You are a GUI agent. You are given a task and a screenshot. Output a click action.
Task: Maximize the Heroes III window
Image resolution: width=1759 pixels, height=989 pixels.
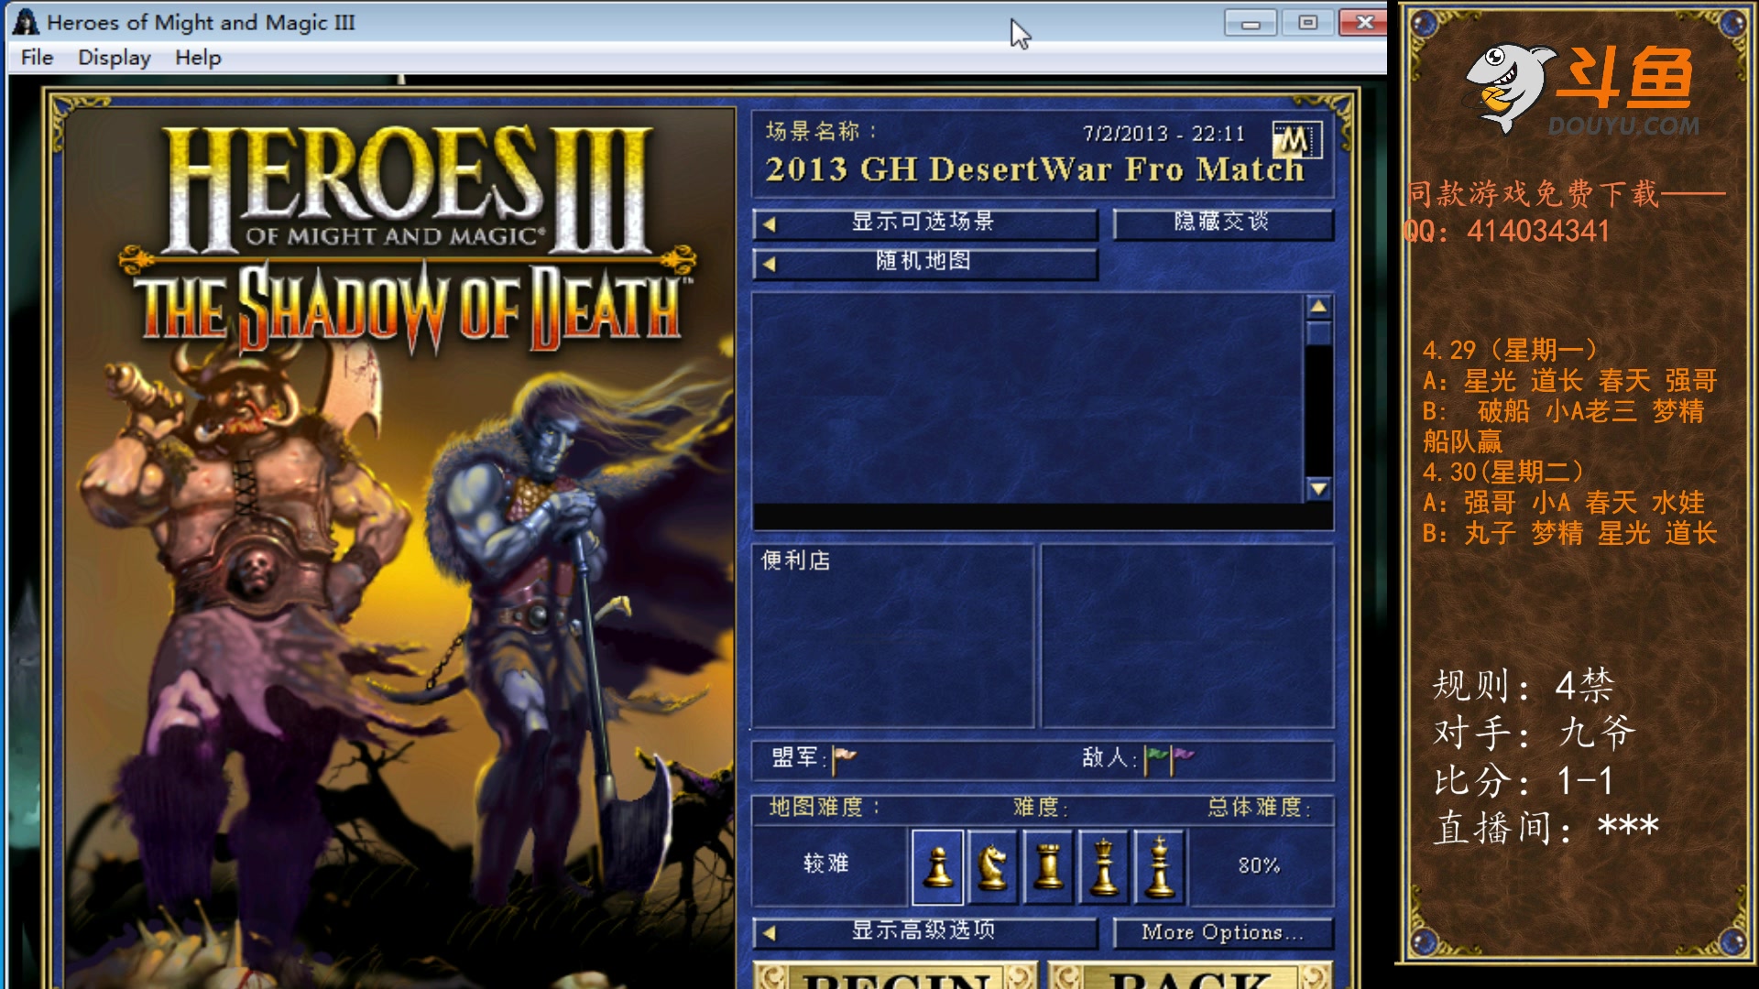1307,23
